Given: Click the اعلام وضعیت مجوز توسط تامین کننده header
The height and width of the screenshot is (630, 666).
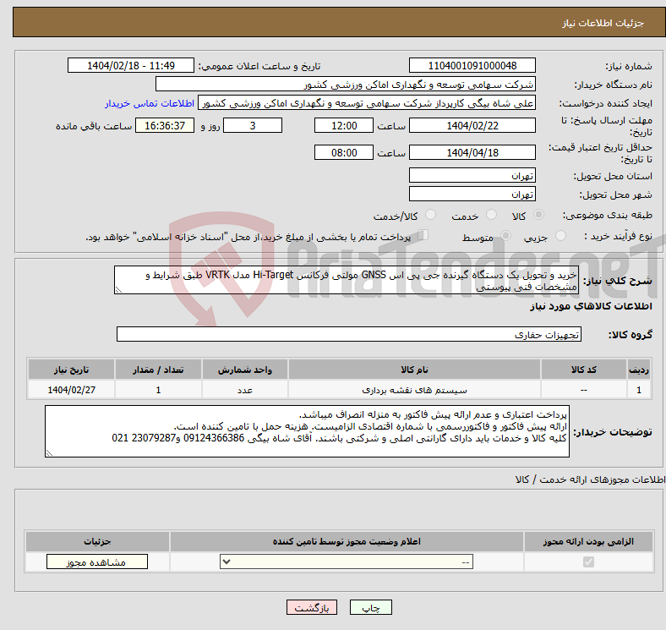Looking at the screenshot, I should pyautogui.click(x=347, y=541).
